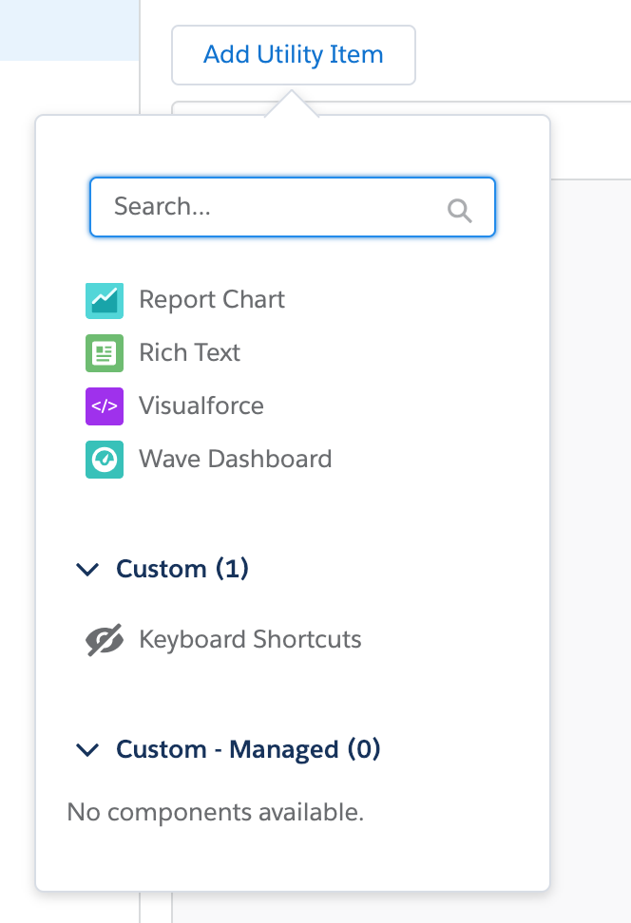Image resolution: width=631 pixels, height=923 pixels.
Task: Click the Custom - Managed (0) heading
Action: coord(248,750)
